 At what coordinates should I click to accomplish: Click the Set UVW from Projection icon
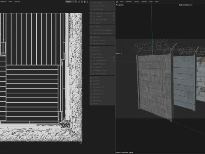click(x=91, y=13)
